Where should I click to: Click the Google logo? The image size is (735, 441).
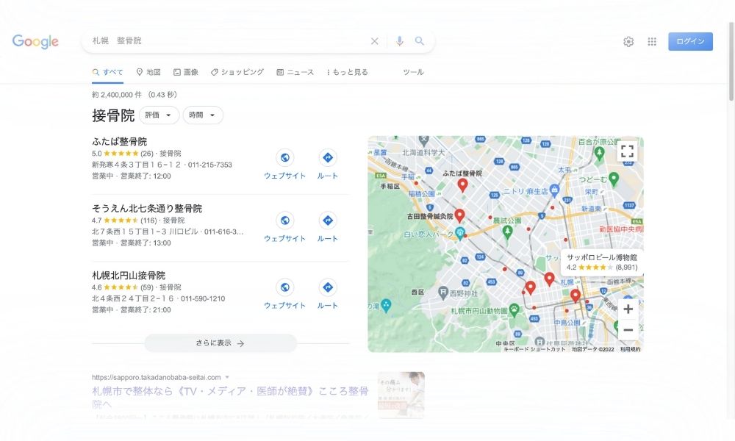[35, 41]
